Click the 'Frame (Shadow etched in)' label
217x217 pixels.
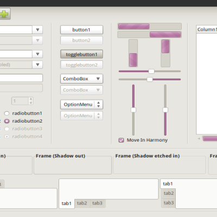pos(148,156)
